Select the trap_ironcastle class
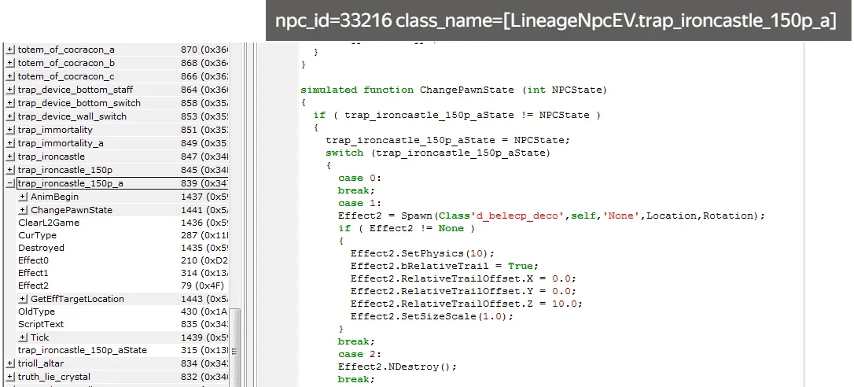This screenshot has height=387, width=854. (52, 157)
